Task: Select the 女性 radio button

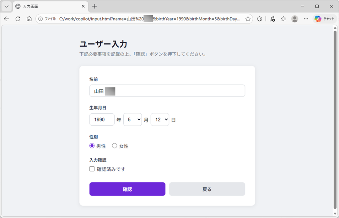Action: (x=115, y=146)
